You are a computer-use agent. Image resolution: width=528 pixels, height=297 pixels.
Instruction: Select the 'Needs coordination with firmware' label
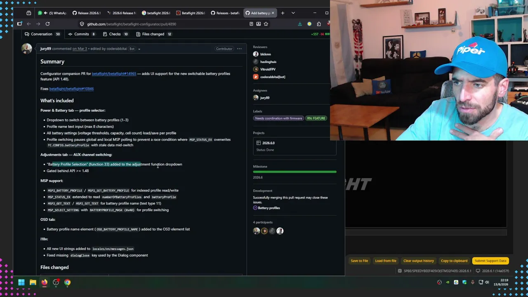coord(278,118)
